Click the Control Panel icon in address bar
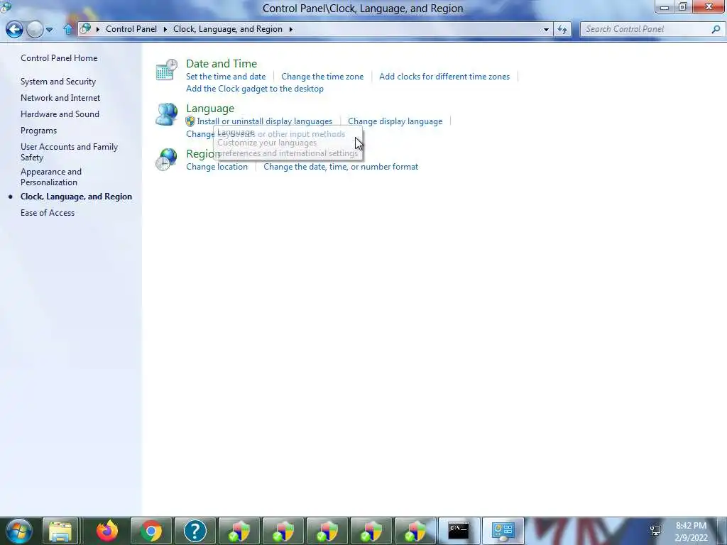The image size is (727, 545). pyautogui.click(x=85, y=29)
